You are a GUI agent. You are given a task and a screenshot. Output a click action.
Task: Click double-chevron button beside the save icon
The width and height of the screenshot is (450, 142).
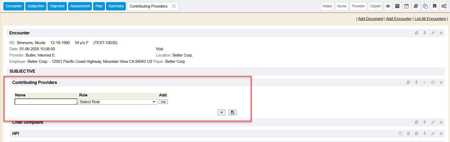coord(221,113)
